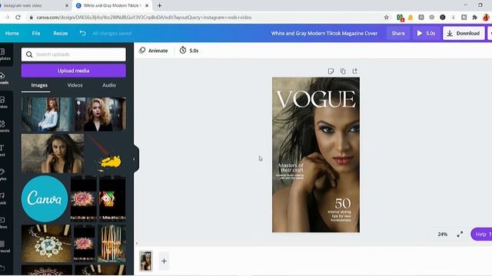The width and height of the screenshot is (492, 276).
Task: Open the File menu
Action: click(x=36, y=33)
